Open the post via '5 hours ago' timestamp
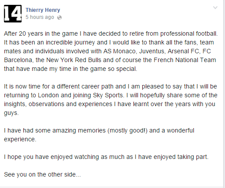 pos(40,17)
